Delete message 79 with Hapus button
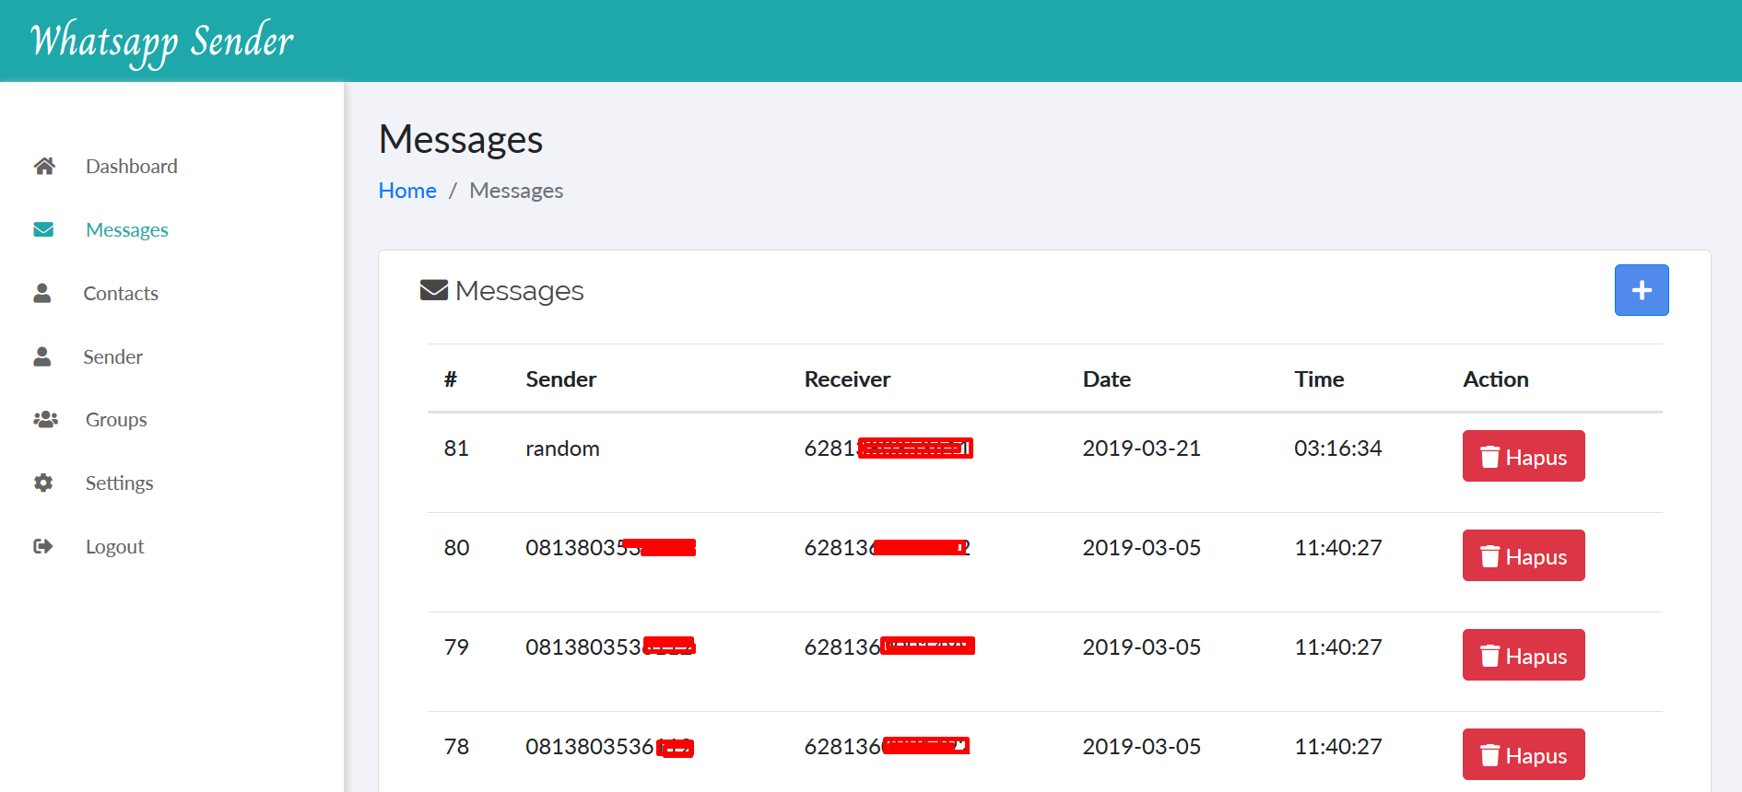The height and width of the screenshot is (792, 1742). 1524,655
